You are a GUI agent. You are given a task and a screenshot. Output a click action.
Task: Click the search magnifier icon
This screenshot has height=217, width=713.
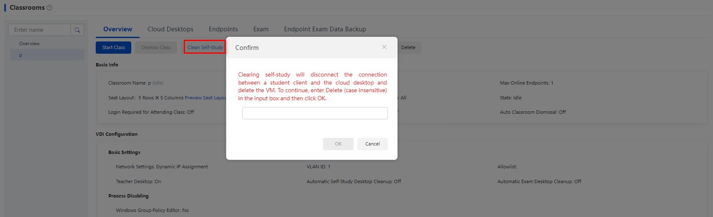tap(77, 30)
